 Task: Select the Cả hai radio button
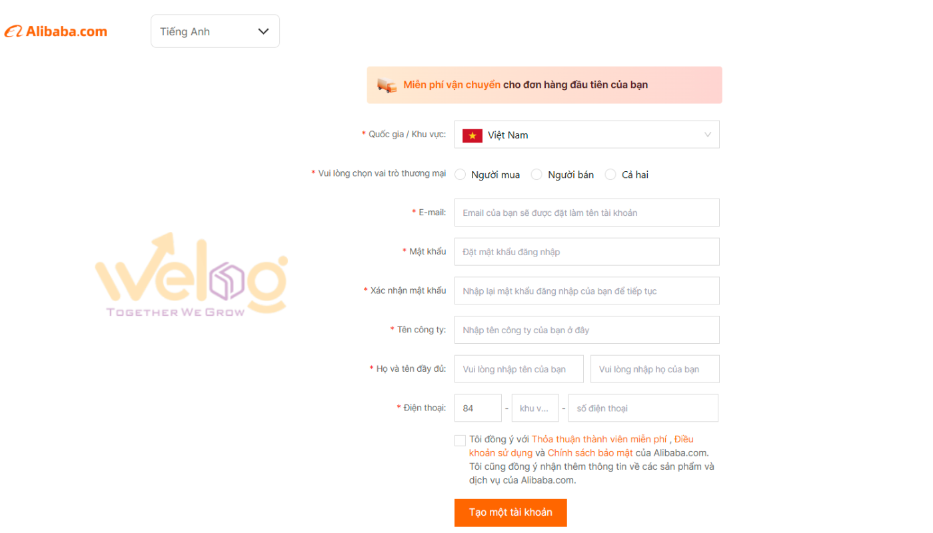[610, 175]
